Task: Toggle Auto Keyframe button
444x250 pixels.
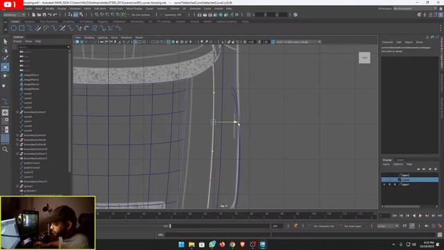Action: tap(433, 226)
